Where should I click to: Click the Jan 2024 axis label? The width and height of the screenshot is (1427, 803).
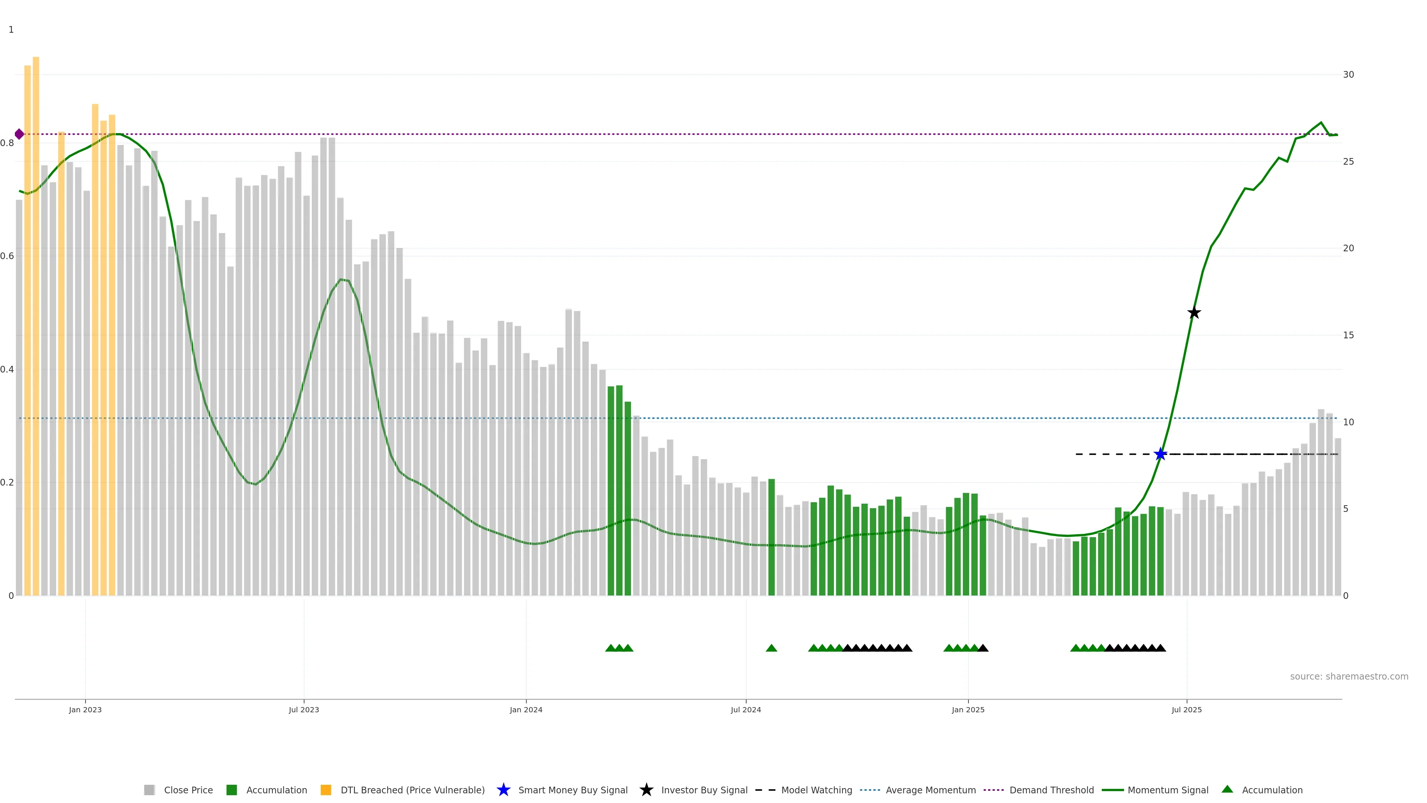(526, 709)
